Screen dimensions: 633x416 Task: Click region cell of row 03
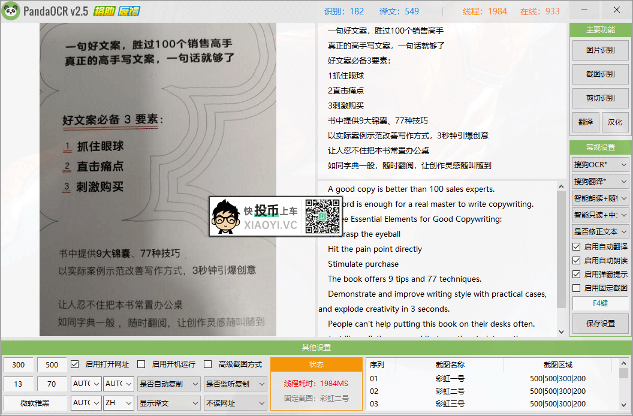click(558, 404)
